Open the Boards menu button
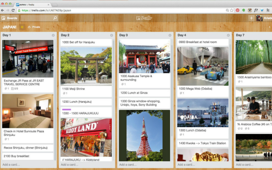The width and height of the screenshot is (272, 170). coord(10,18)
